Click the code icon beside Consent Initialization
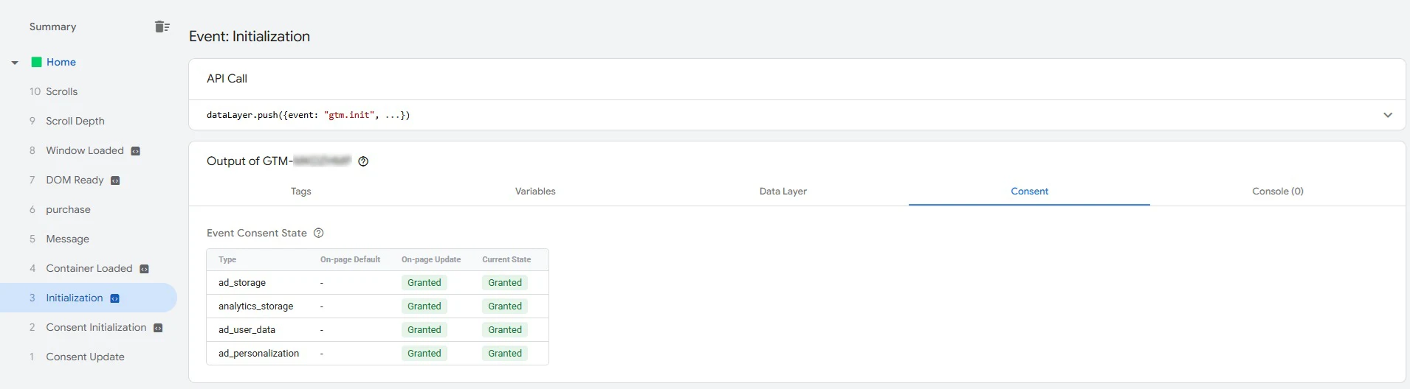Screen dimensions: 1410x389 click(x=158, y=328)
